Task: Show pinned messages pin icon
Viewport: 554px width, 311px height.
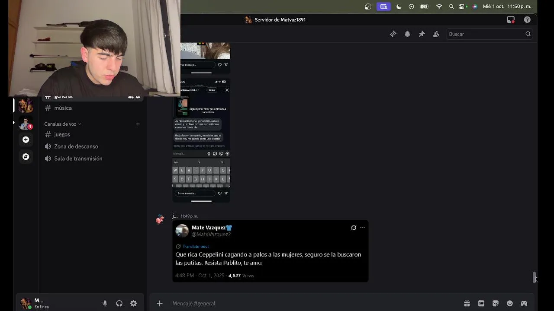Action: (x=422, y=34)
